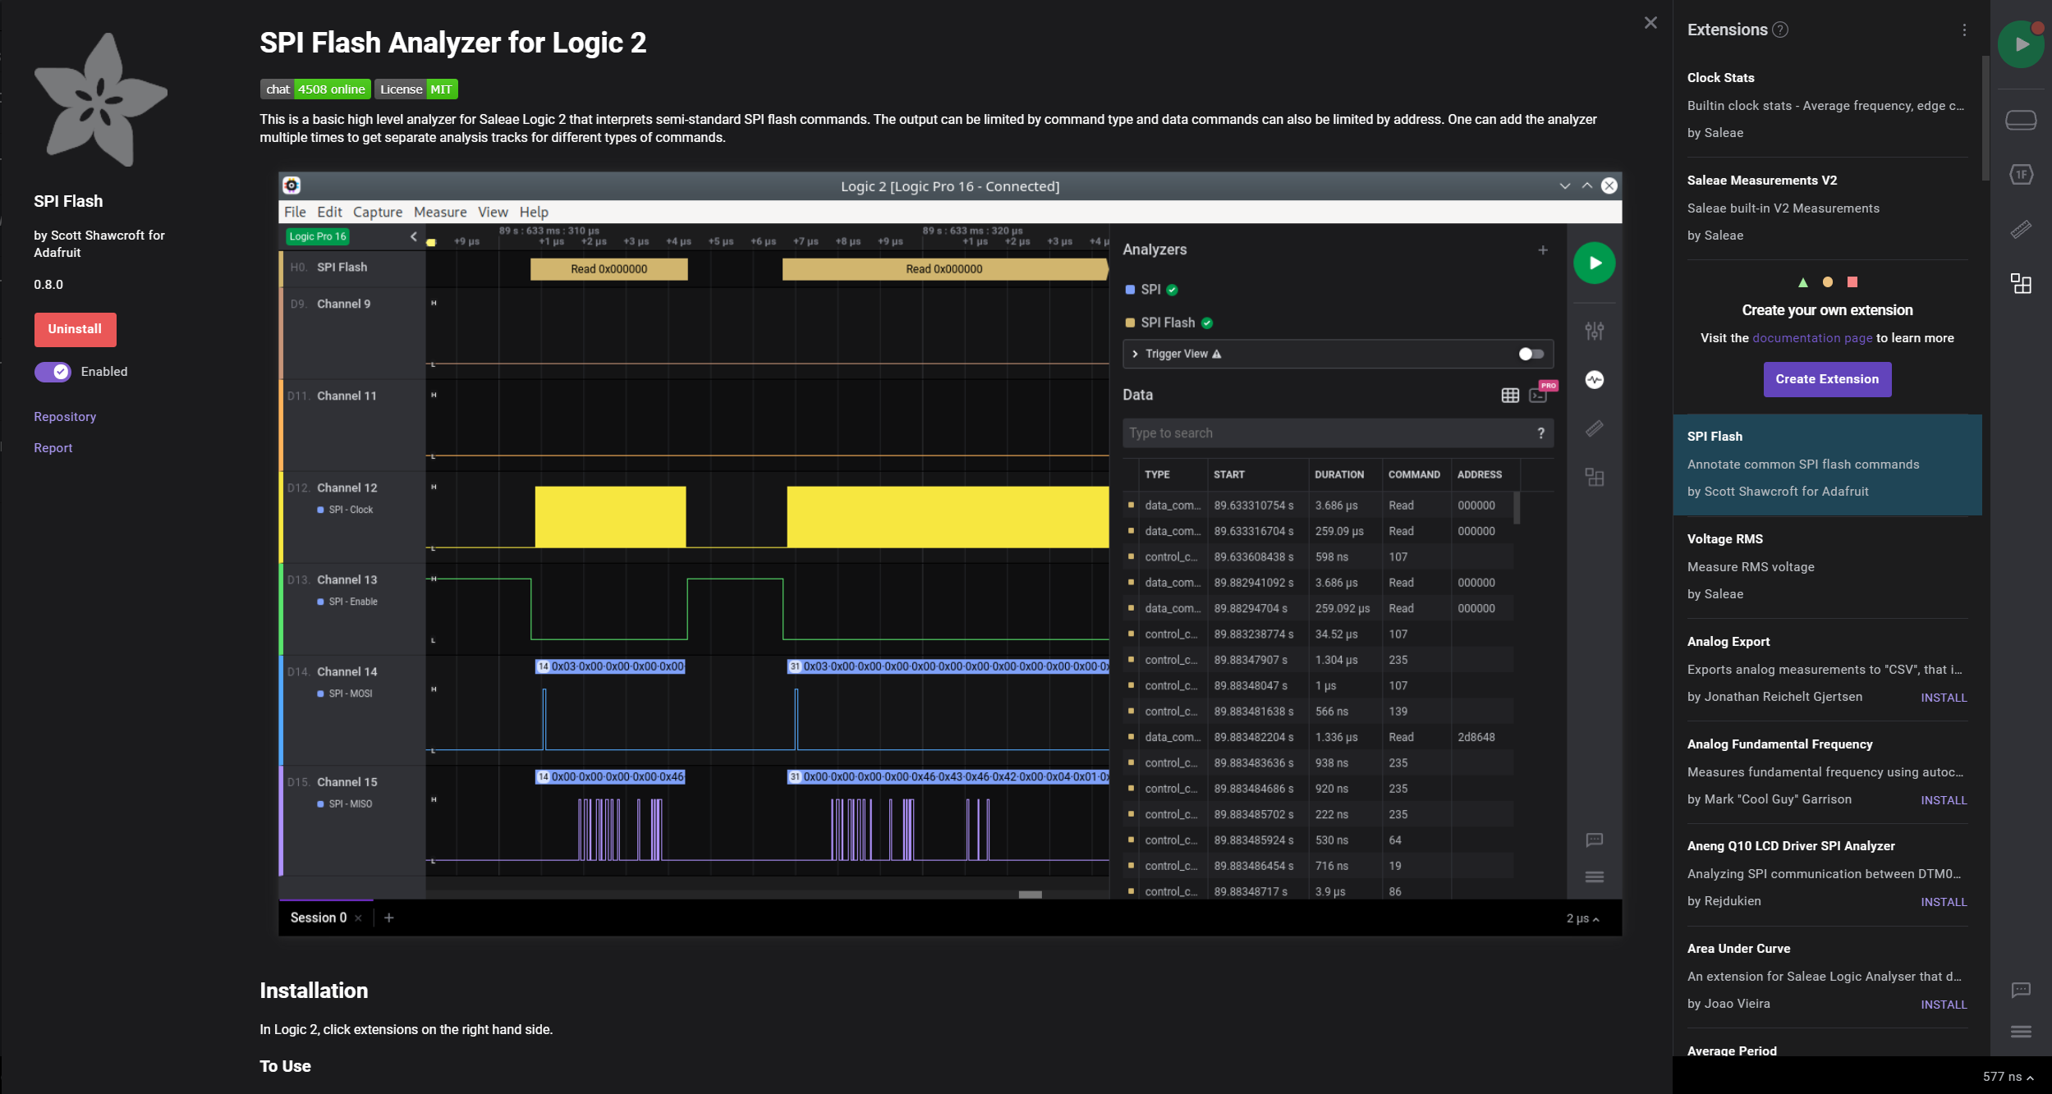Select the Clock Stats extension

point(1827,105)
